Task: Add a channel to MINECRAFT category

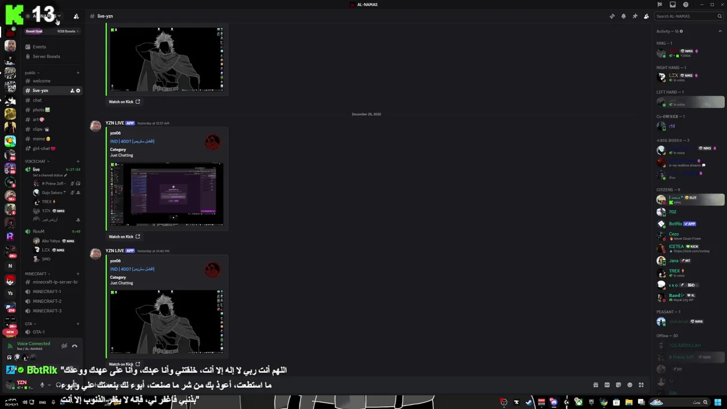Action: 78,274
